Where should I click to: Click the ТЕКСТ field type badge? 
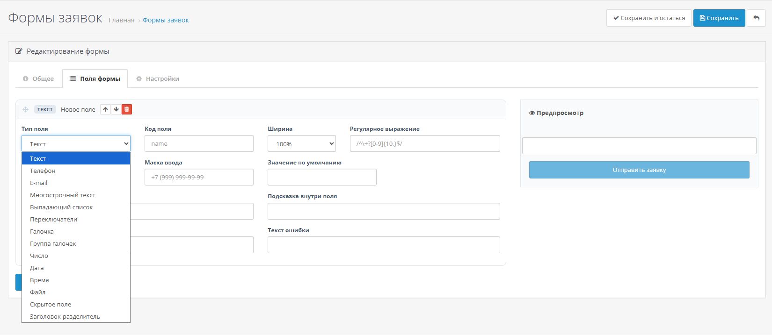pos(45,109)
